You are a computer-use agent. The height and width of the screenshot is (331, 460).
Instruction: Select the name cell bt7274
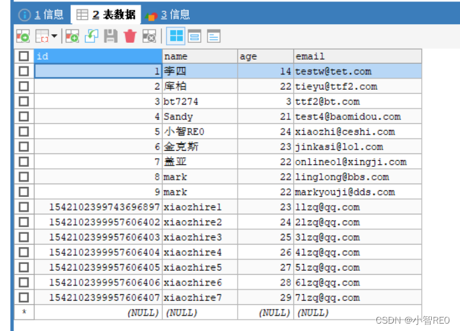[x=200, y=101]
